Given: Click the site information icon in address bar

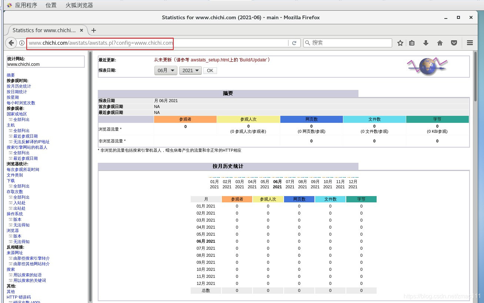Looking at the screenshot, I should (x=21, y=43).
